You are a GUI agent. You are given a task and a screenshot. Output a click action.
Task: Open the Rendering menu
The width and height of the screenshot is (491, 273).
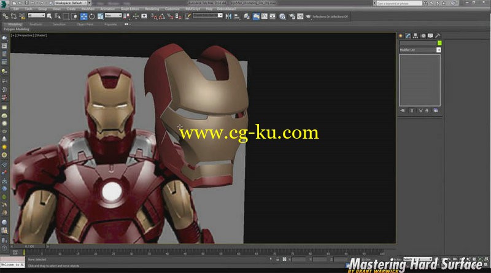(152, 9)
